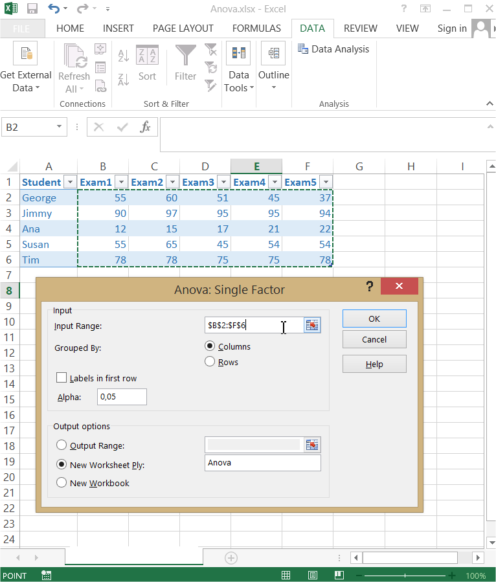Click the Refresh All icon

coord(75,56)
